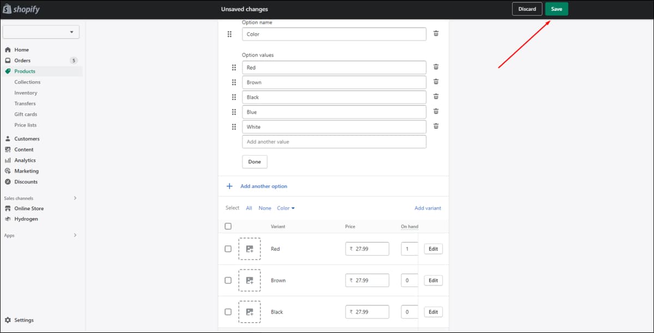Click the trash icon beside Blue
The width and height of the screenshot is (654, 333).
pyautogui.click(x=436, y=112)
